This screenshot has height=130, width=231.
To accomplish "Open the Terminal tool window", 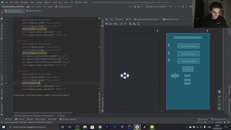I will [19, 119].
